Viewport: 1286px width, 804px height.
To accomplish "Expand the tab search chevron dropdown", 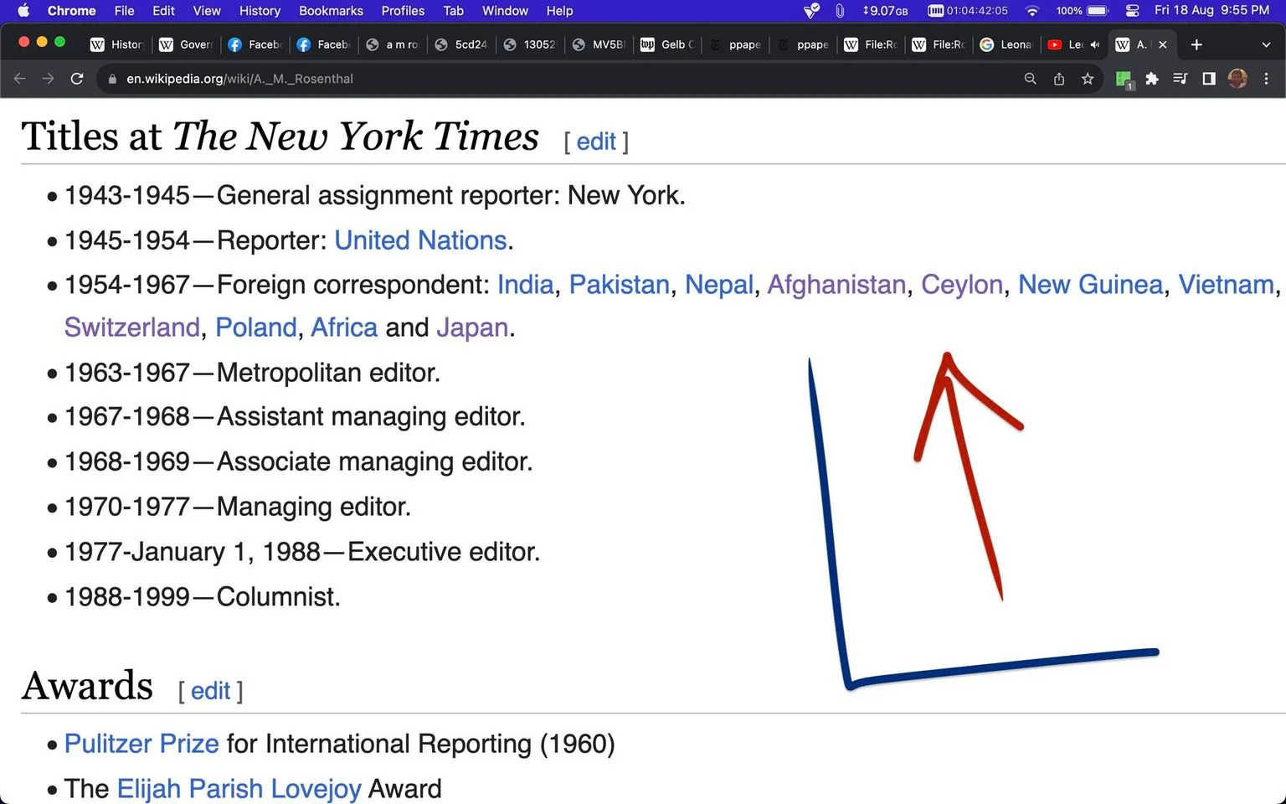I will click(x=1266, y=44).
